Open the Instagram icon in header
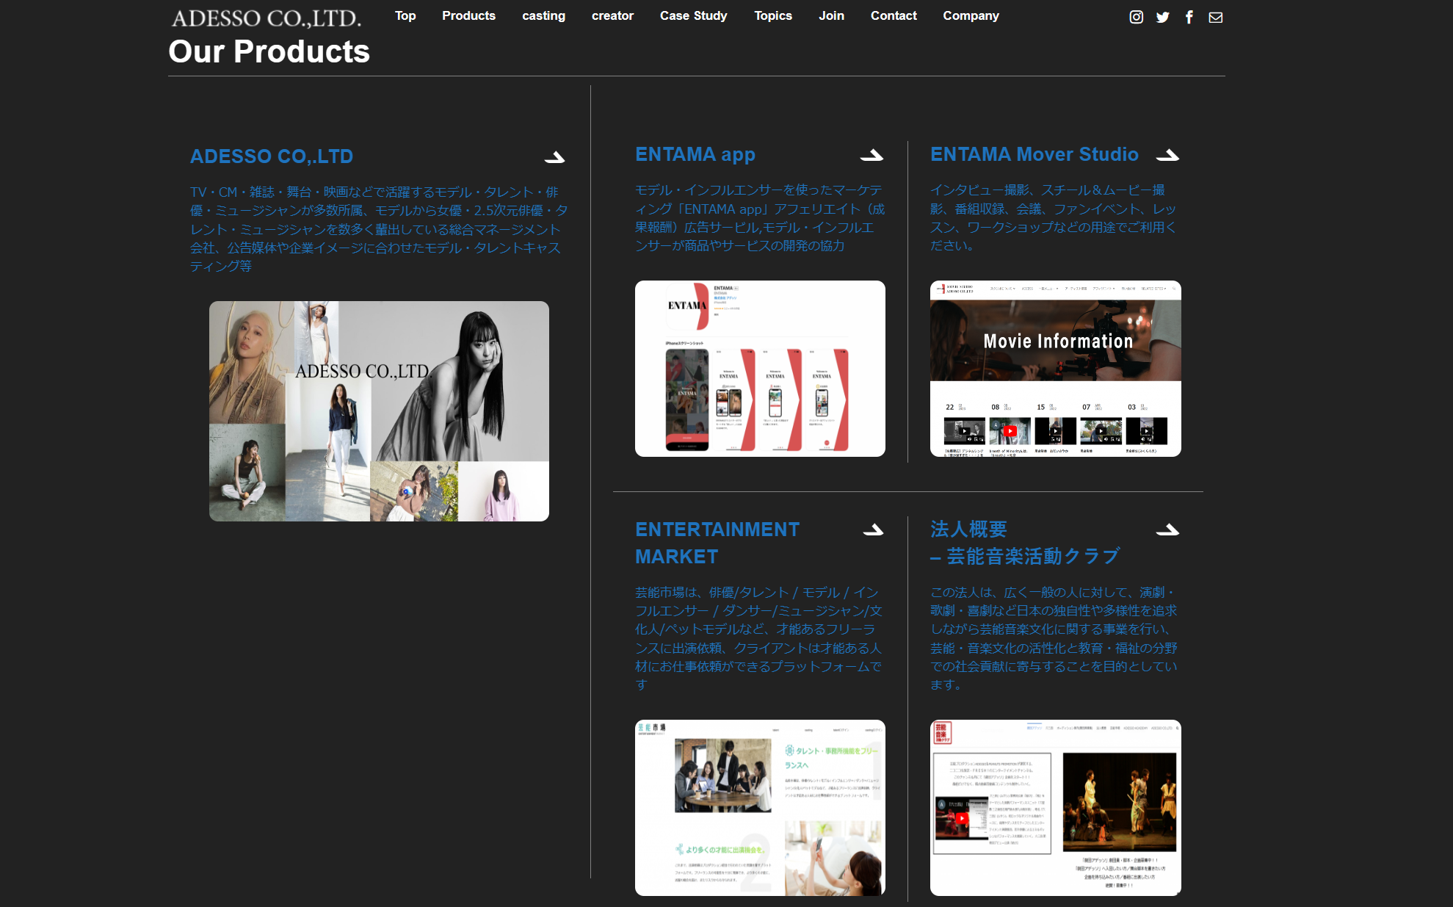 (1136, 17)
